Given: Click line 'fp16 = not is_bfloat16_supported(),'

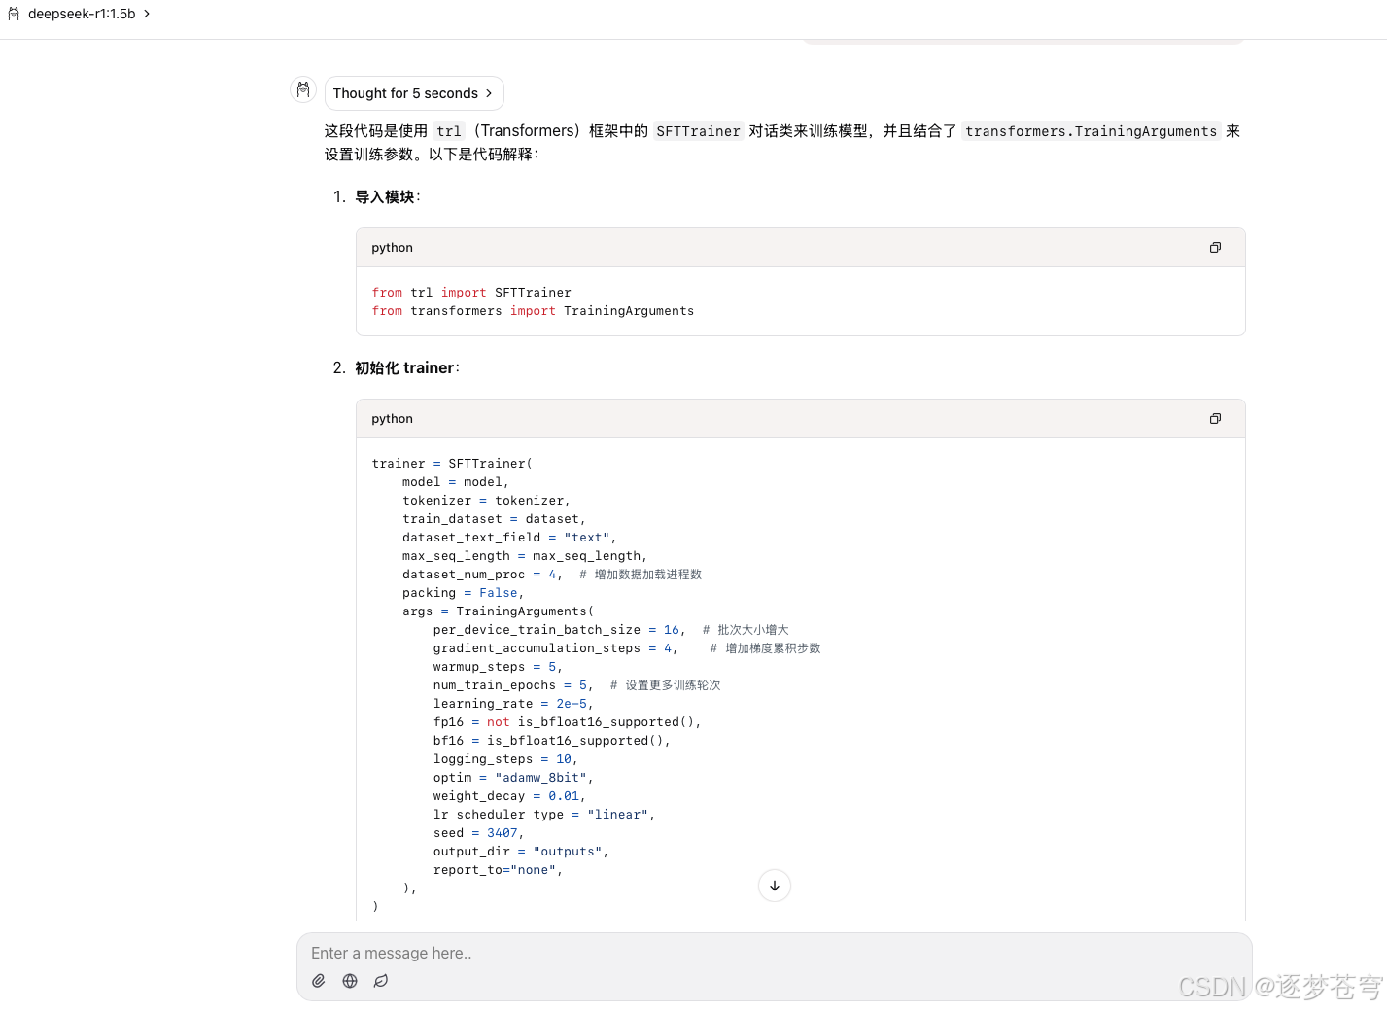Looking at the screenshot, I should click(x=568, y=722).
